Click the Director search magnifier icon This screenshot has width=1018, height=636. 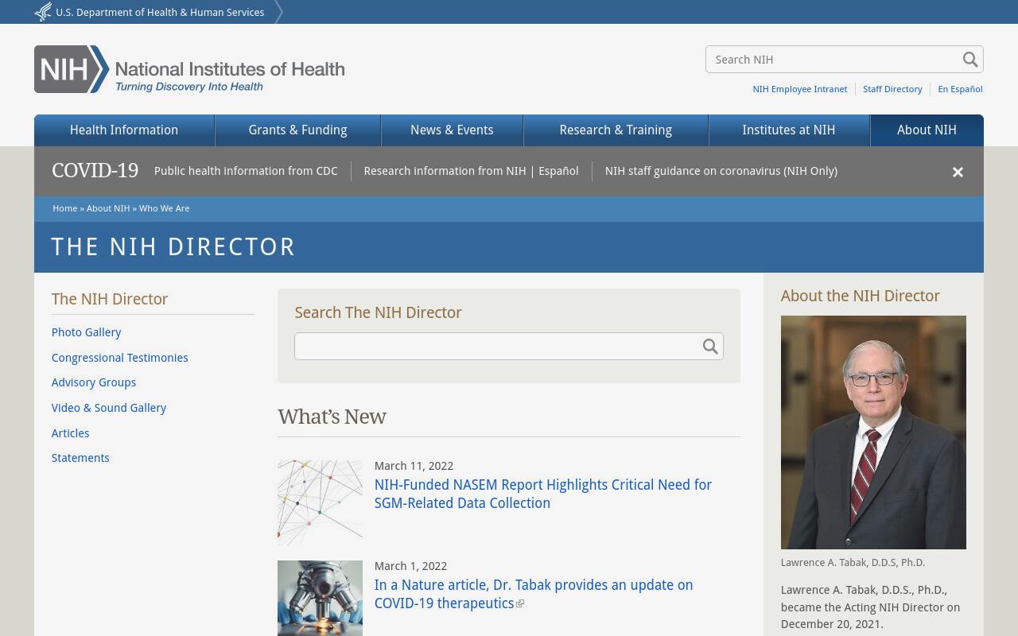pos(710,347)
